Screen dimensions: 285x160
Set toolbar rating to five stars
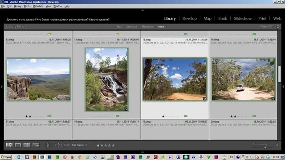pyautogui.click(x=113, y=145)
